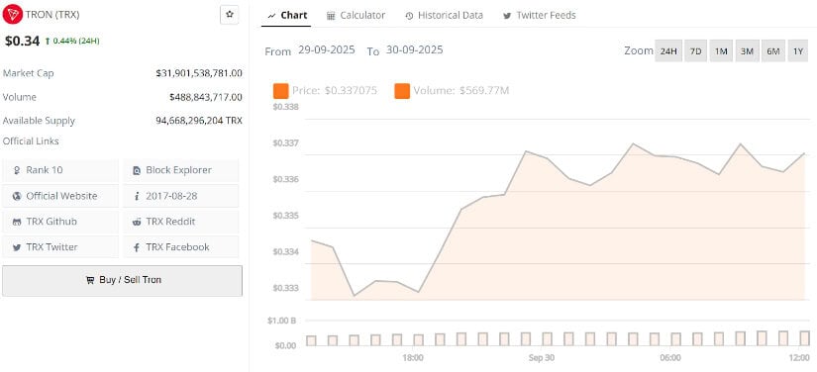Click the TRON red logo icon

(13, 14)
